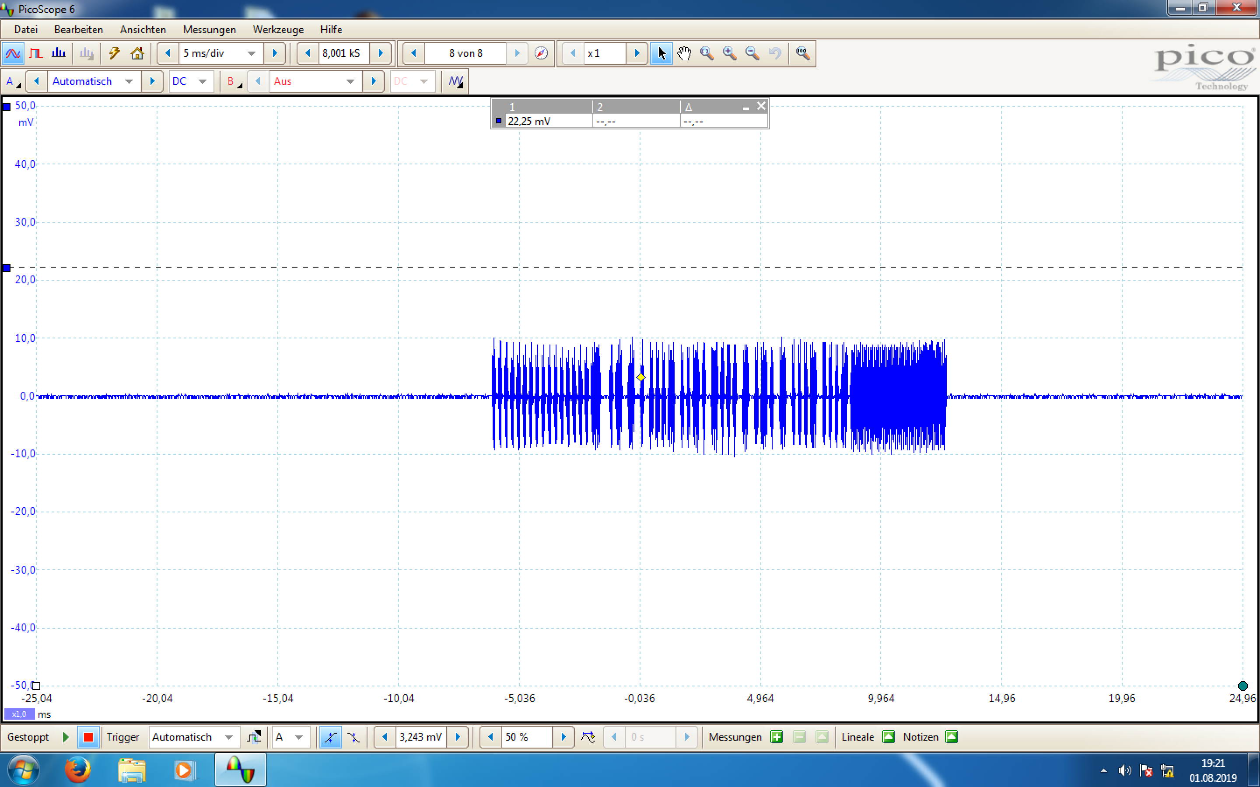The width and height of the screenshot is (1260, 787).
Task: Switch to persistence mode
Action: click(x=36, y=53)
